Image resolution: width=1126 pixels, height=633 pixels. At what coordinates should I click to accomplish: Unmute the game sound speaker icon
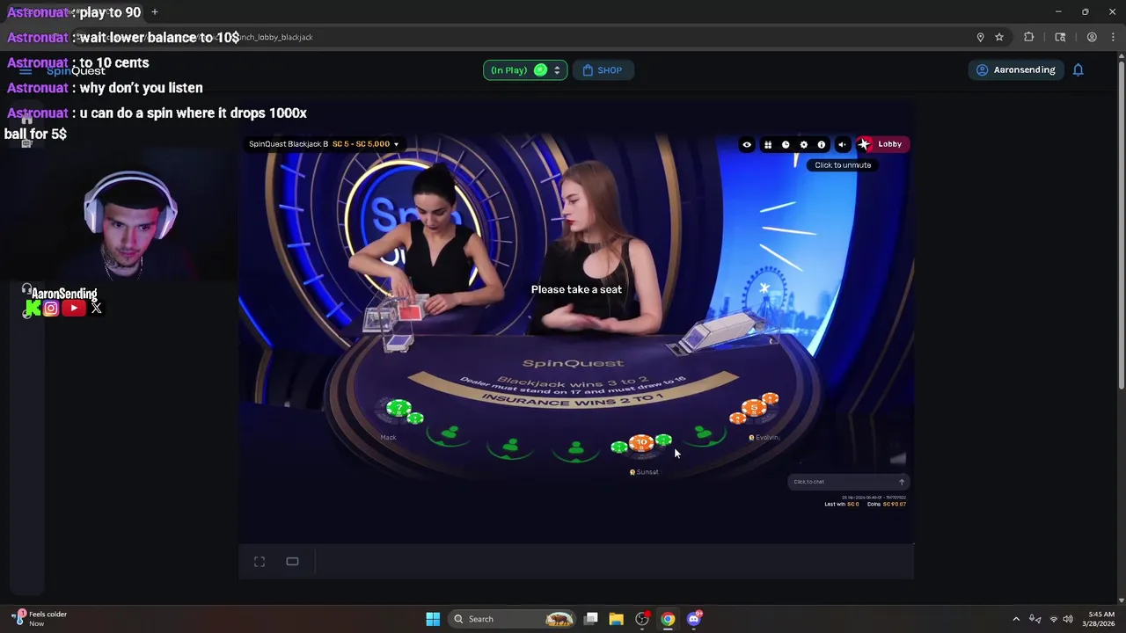[x=842, y=144]
